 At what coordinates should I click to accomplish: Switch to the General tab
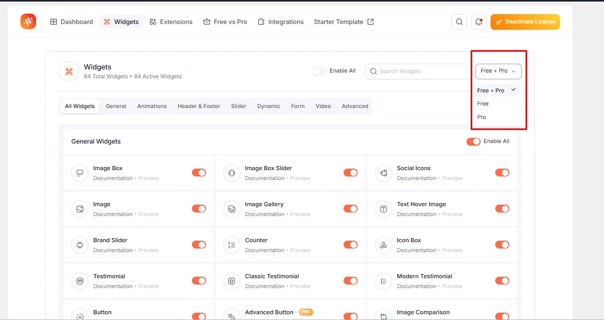116,106
